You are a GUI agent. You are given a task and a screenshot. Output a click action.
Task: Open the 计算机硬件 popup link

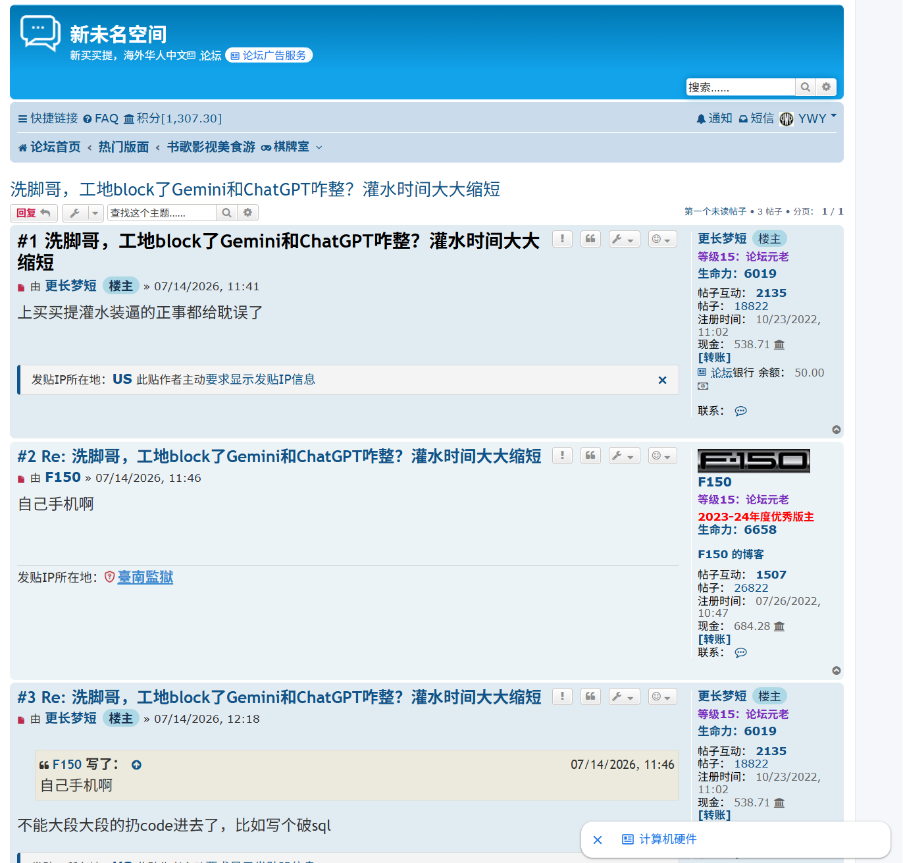[659, 839]
